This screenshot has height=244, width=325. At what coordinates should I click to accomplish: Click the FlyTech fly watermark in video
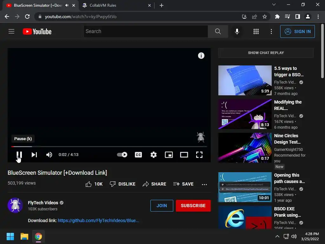click(201, 137)
